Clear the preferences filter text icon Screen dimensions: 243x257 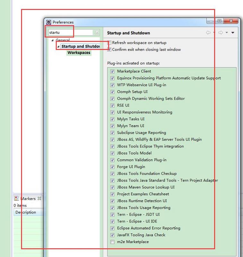tap(96, 32)
